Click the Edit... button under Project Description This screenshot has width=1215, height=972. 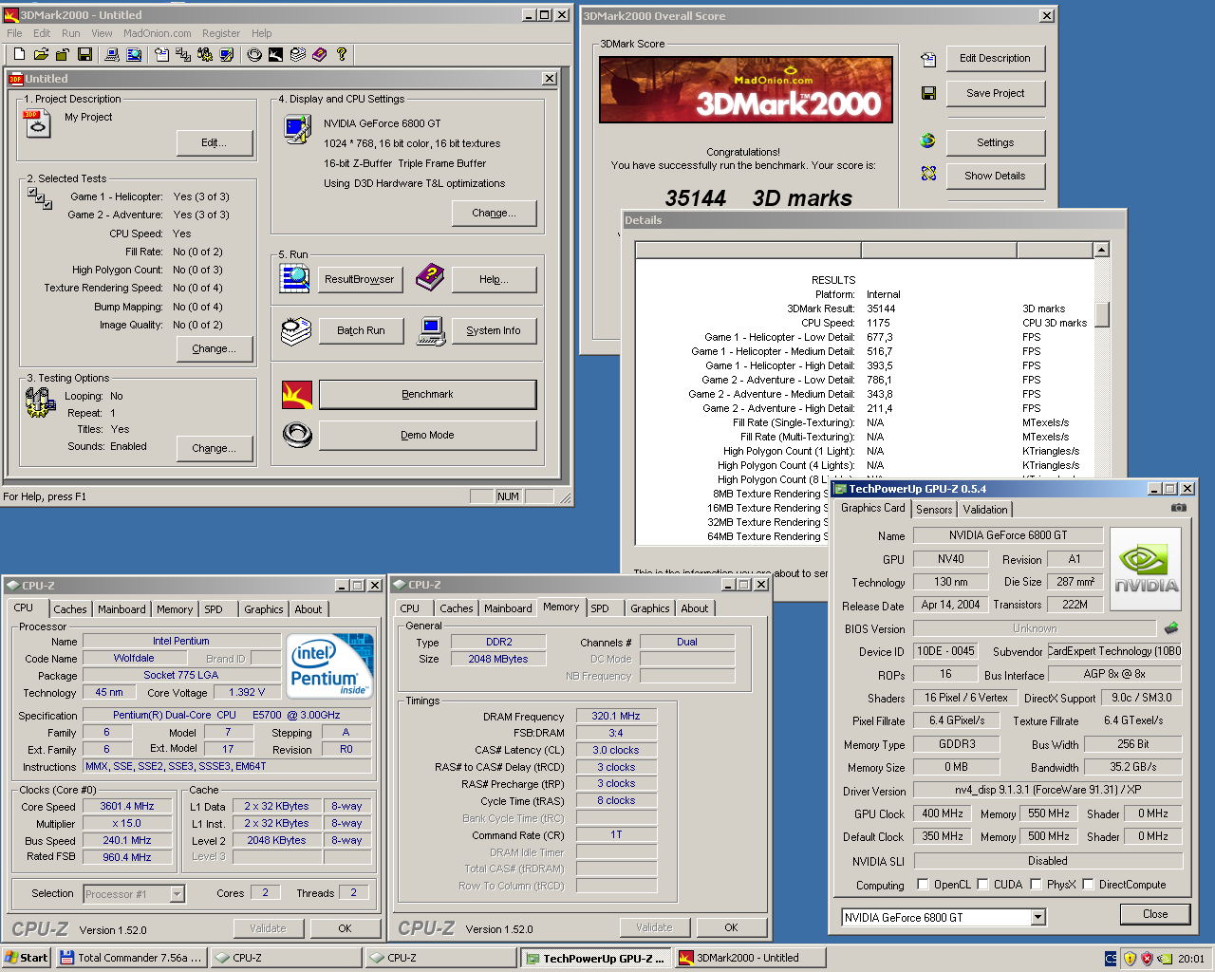click(215, 142)
